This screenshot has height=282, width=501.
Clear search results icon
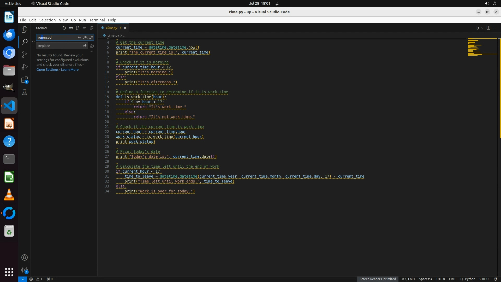tap(71, 28)
